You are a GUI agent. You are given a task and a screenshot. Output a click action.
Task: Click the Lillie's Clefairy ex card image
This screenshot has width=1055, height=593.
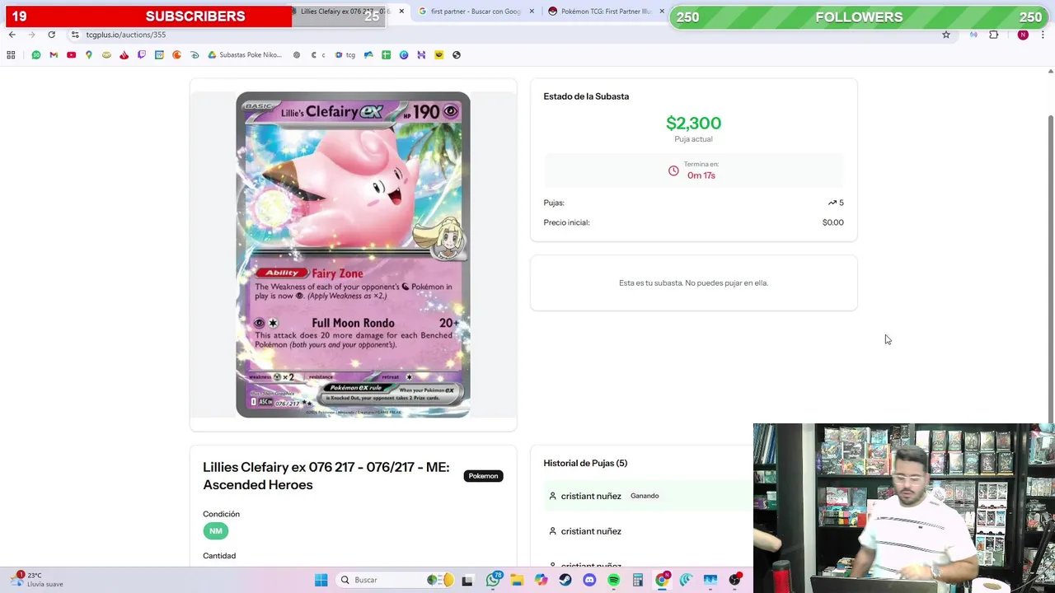pyautogui.click(x=353, y=254)
